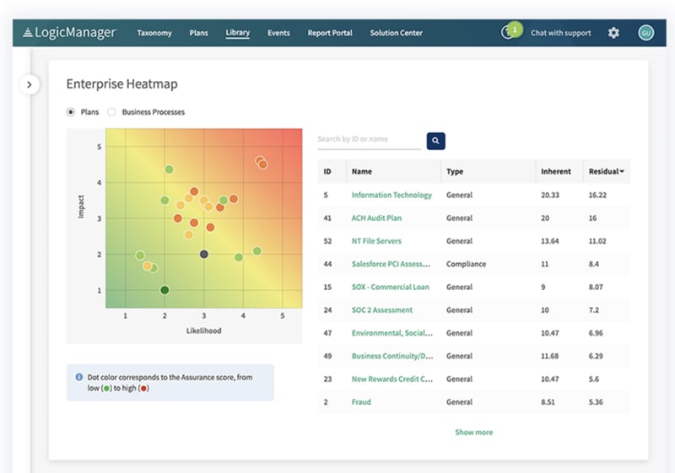Select the Plans radio button
The width and height of the screenshot is (675, 473).
tap(71, 111)
